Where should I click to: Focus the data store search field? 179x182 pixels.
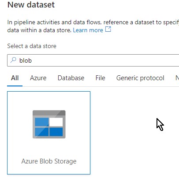pyautogui.click(x=93, y=60)
